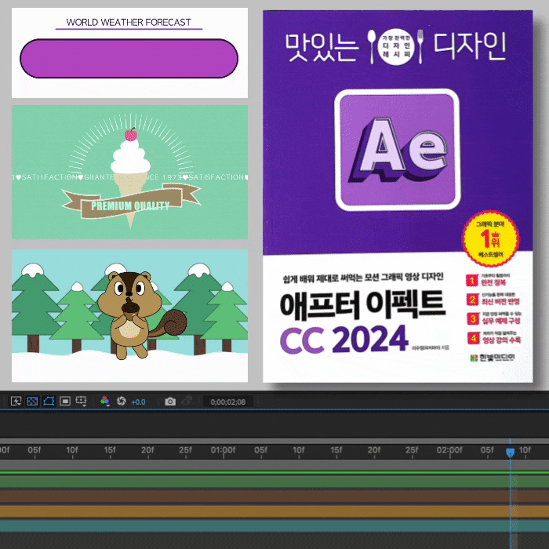Open the Fast Previews menu icon
549x549 pixels.
[16, 402]
